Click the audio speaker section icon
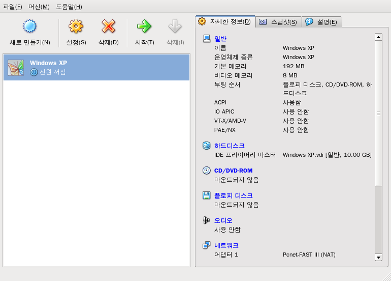 (x=207, y=220)
